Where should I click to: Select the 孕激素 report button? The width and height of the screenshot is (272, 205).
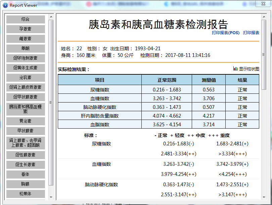tap(26, 29)
